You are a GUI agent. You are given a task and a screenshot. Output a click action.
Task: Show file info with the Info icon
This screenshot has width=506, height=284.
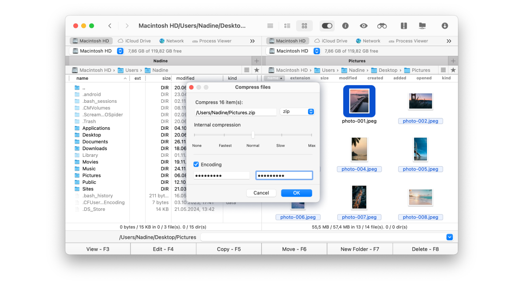pos(345,26)
